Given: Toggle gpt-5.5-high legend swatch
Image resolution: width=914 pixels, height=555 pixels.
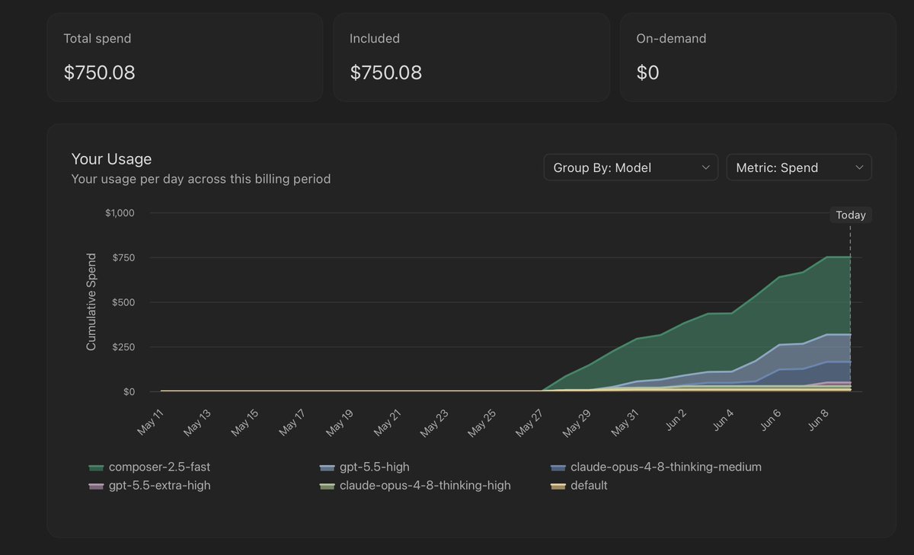Looking at the screenshot, I should (x=327, y=467).
